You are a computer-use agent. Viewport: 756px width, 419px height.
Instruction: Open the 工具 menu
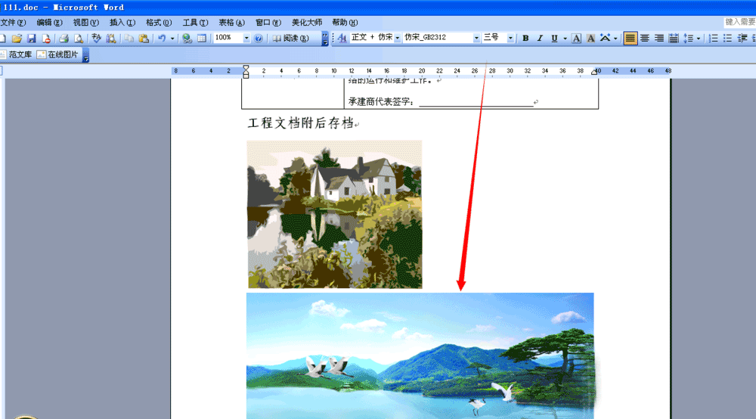click(195, 22)
